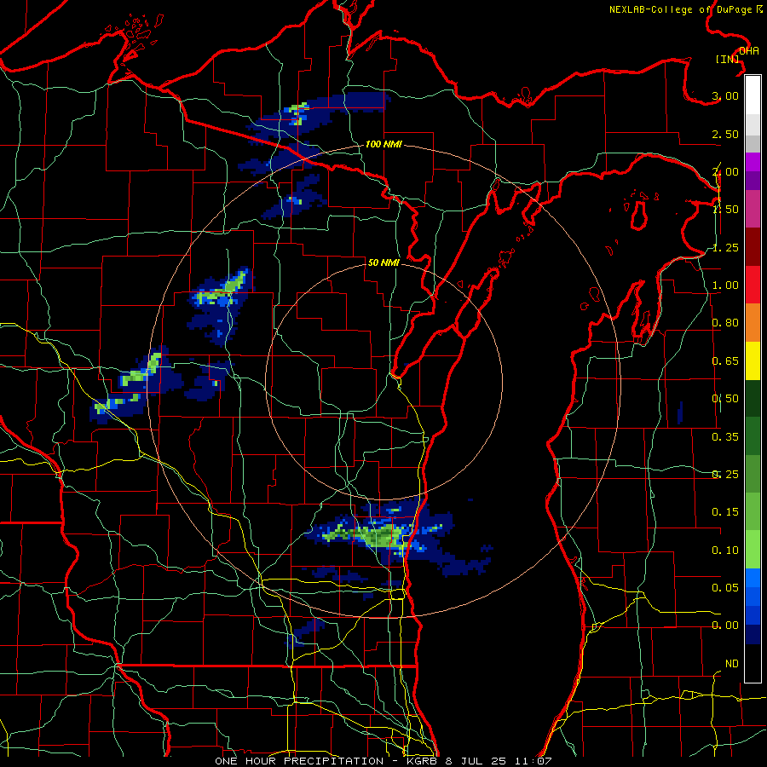This screenshot has width=767, height=767.
Task: Click the 3.00 legend value
Action: tap(725, 95)
